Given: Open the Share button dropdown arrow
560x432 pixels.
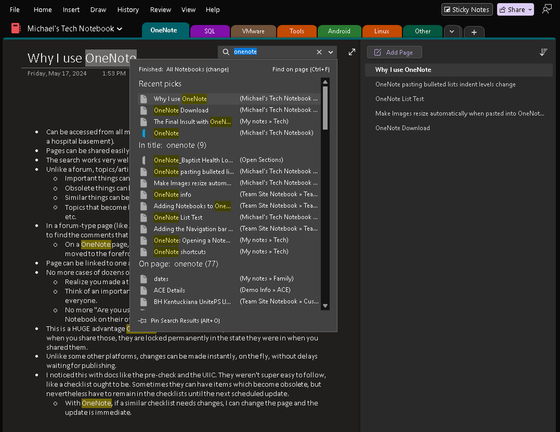Looking at the screenshot, I should click(530, 10).
